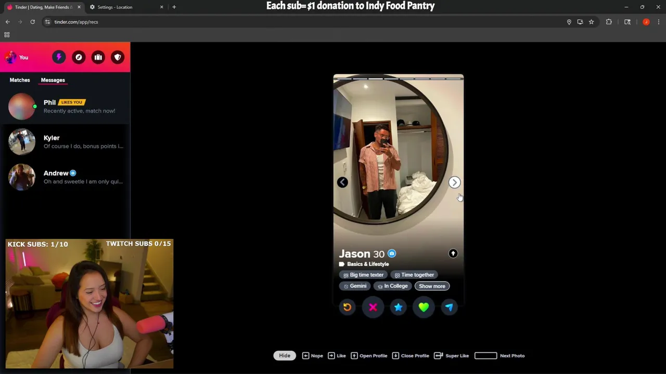Click the In College tag
The width and height of the screenshot is (666, 374).
click(393, 286)
